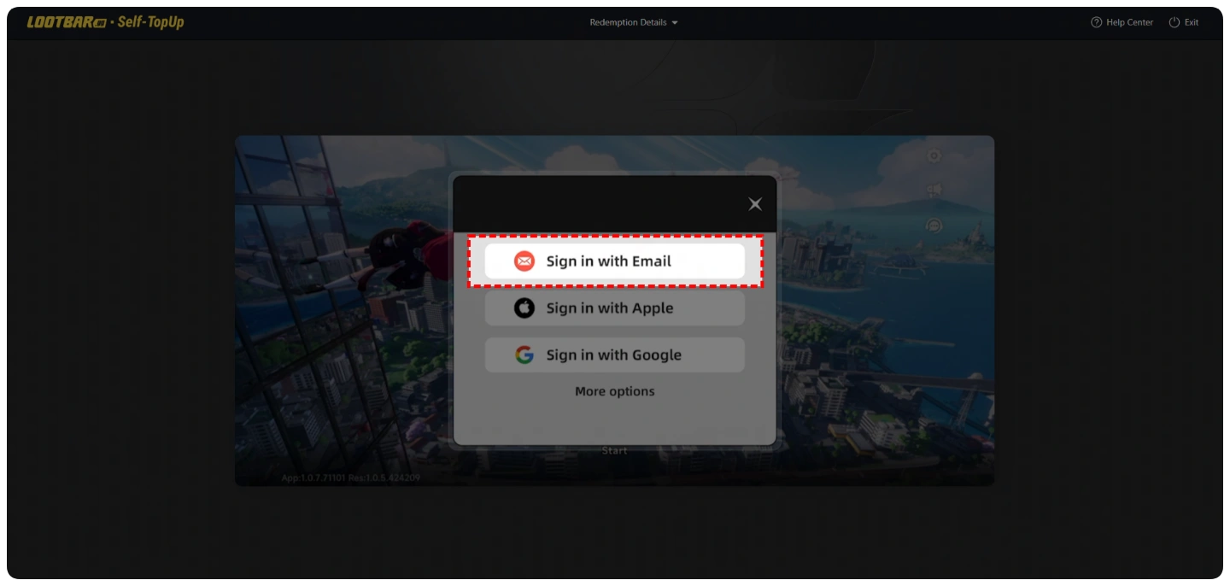The image size is (1230, 586).
Task: Expand the Redemption Details dropdown
Action: point(628,22)
